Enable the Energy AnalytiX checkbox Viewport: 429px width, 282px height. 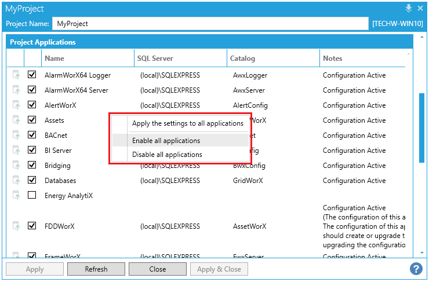32,196
